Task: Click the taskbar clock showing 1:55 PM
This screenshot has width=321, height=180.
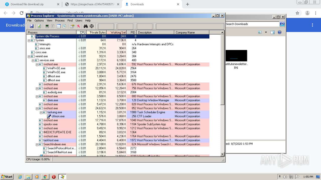Action: (x=308, y=177)
